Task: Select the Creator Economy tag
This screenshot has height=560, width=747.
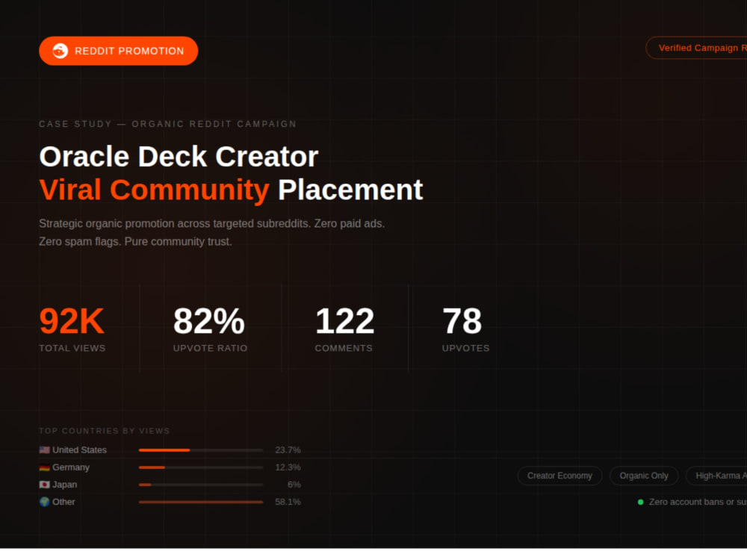Action: 560,476
